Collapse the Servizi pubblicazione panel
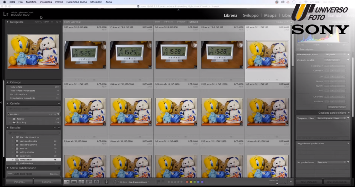 8,168
